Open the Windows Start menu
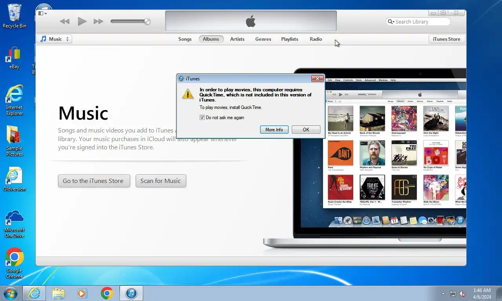502x301 pixels. click(x=10, y=293)
